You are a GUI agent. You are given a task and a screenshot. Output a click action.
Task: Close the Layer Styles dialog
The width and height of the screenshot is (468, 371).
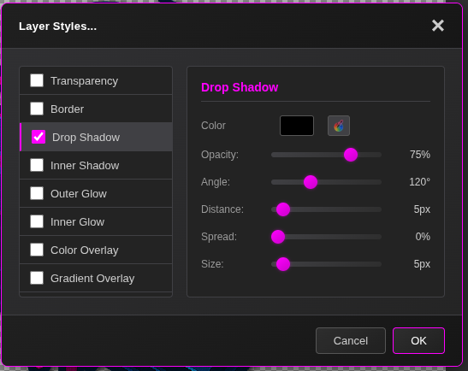click(438, 26)
